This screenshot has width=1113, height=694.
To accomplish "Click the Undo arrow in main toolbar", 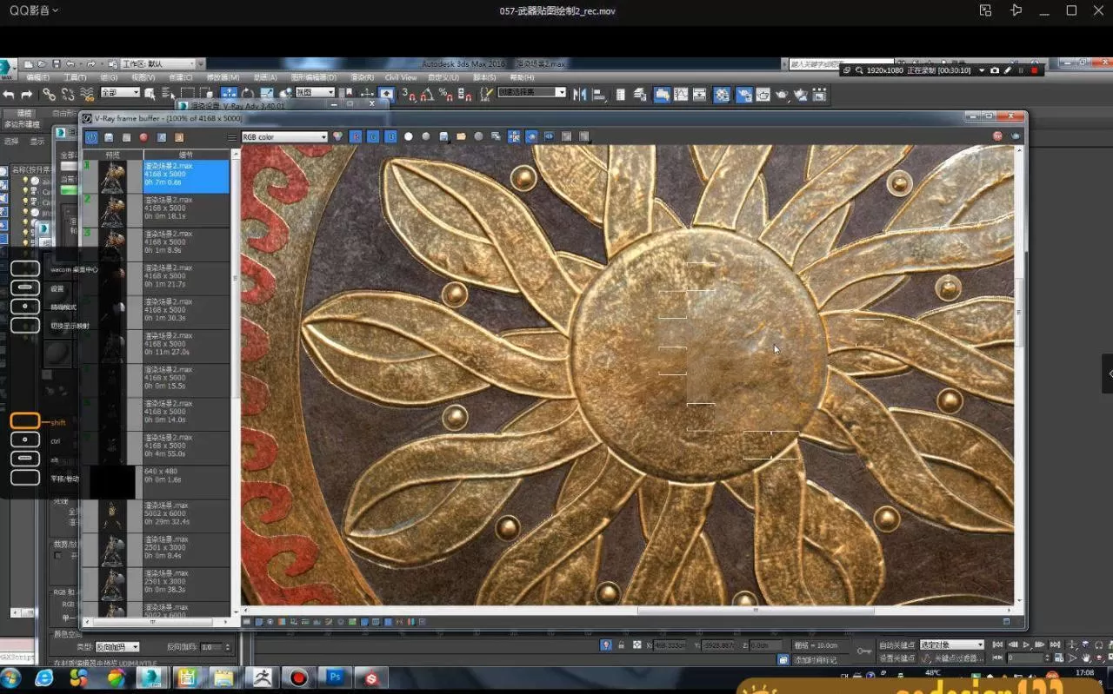I will (9, 95).
